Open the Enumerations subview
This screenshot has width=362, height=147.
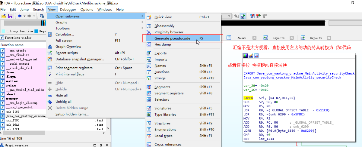183,130
